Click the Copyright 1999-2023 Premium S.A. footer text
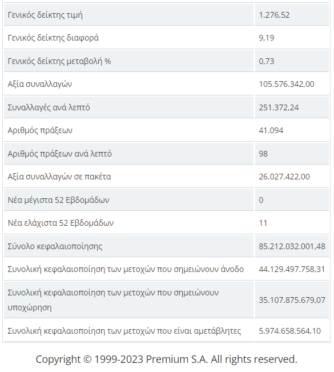The image size is (334, 372). point(166,359)
